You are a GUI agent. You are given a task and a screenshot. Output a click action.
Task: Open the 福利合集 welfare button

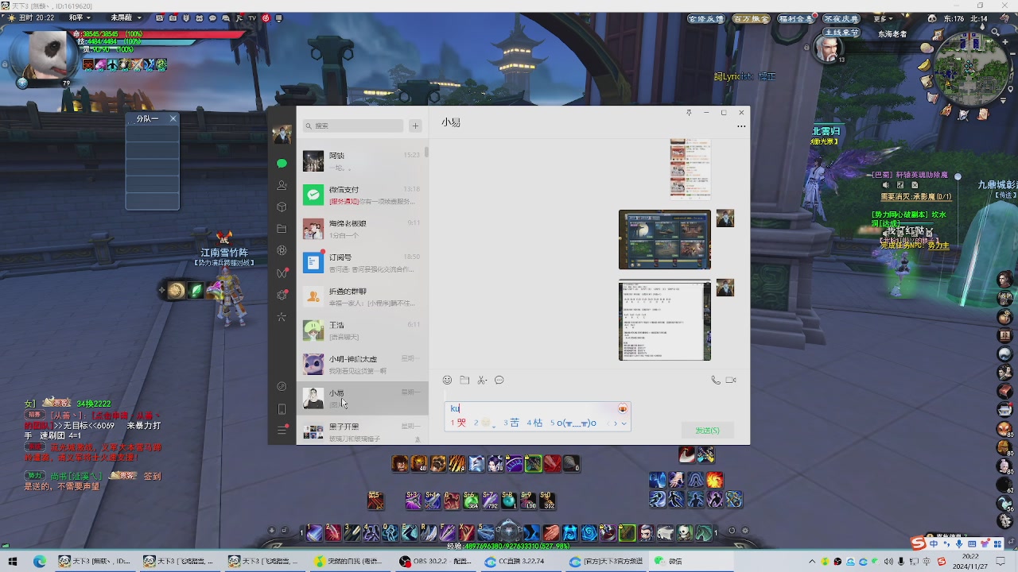point(797,18)
